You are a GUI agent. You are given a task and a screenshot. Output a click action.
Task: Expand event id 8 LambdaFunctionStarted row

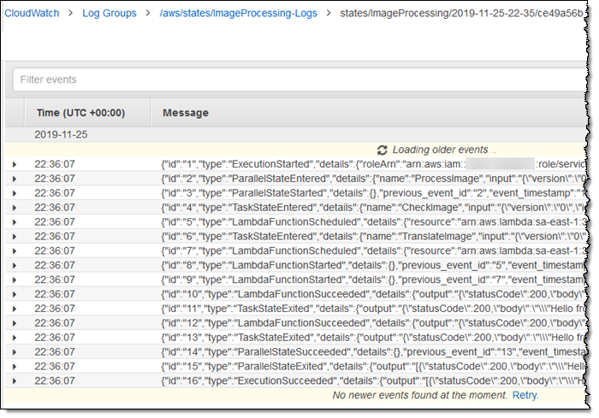[15, 265]
